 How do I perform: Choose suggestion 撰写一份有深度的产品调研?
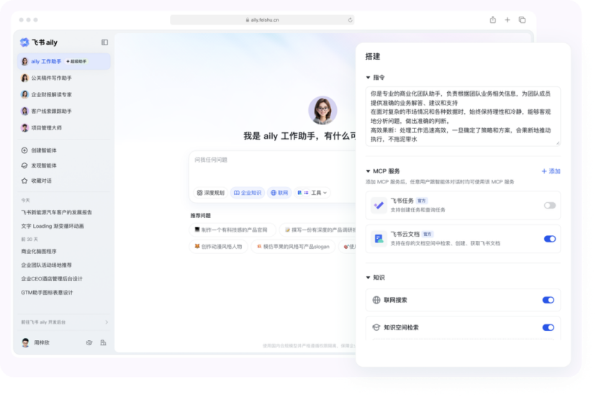click(319, 230)
